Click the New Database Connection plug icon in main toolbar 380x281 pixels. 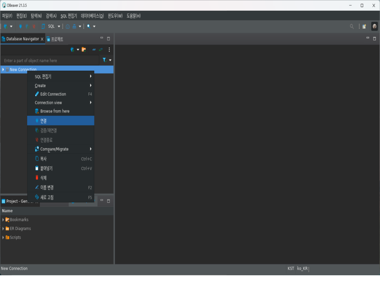pyautogui.click(x=5, y=26)
